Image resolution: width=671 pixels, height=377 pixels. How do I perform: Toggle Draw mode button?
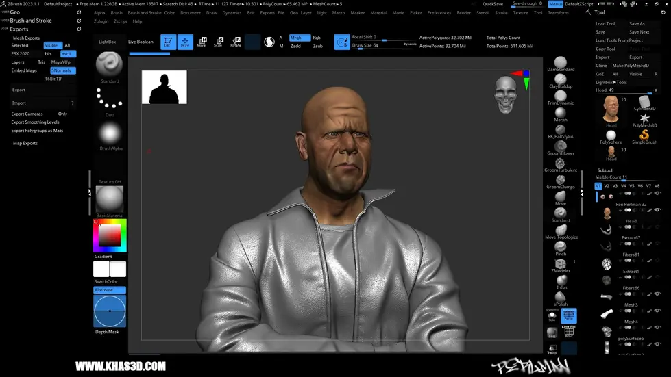click(x=185, y=42)
